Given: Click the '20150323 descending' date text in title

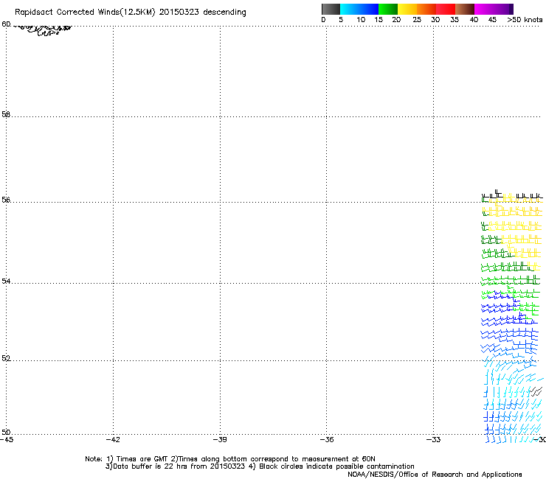Looking at the screenshot, I should [x=202, y=13].
